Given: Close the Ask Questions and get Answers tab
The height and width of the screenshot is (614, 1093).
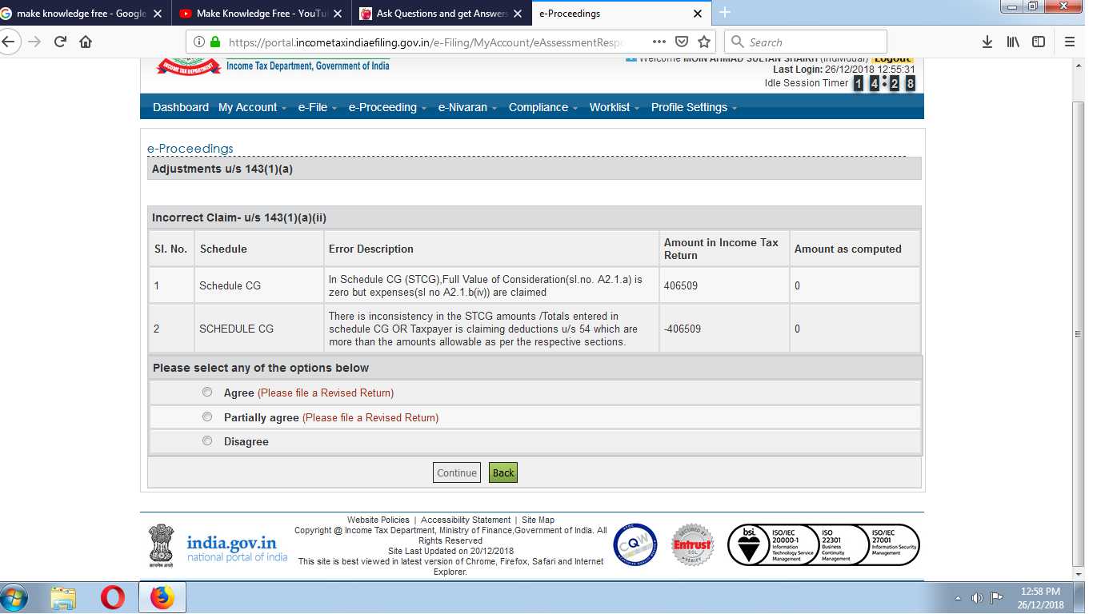Looking at the screenshot, I should [x=517, y=14].
